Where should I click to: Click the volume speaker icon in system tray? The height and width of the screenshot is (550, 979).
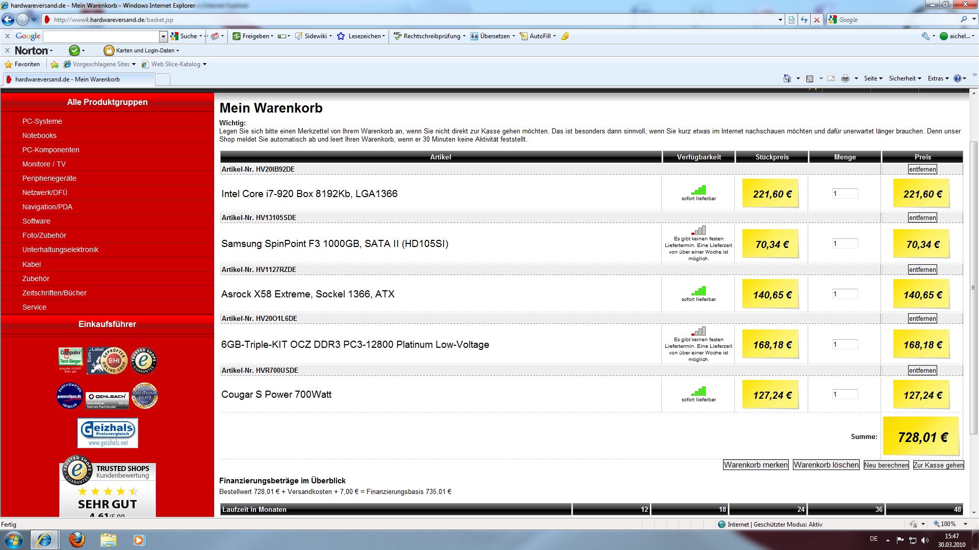(925, 540)
